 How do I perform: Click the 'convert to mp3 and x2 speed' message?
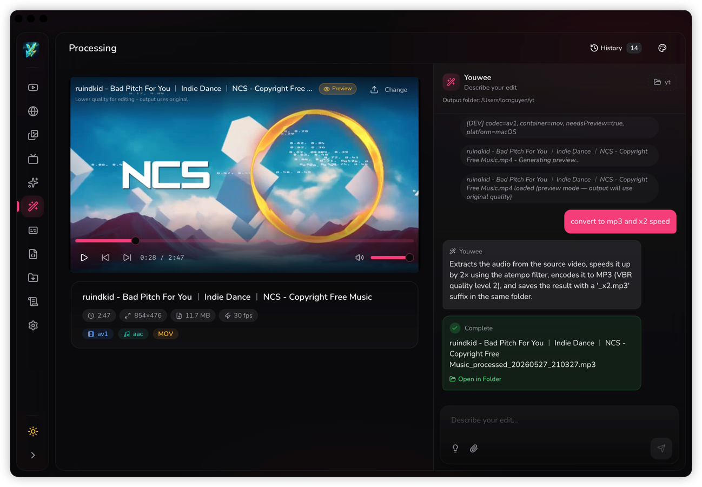pos(620,221)
